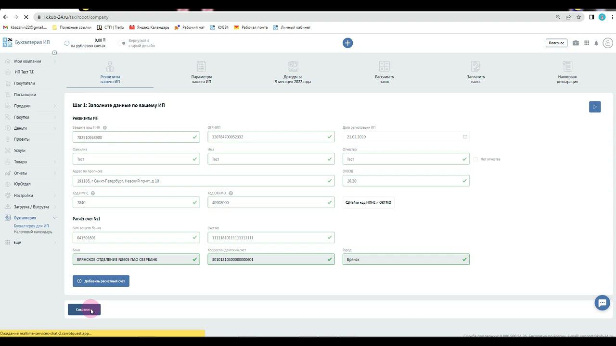Check the Нет отчества checkbox

pos(475,159)
